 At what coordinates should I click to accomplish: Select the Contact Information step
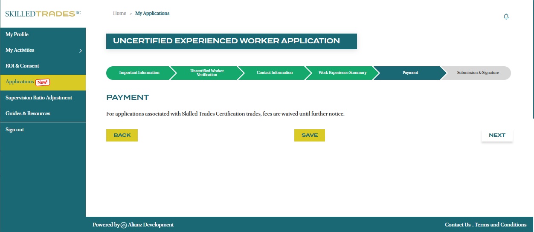275,73
